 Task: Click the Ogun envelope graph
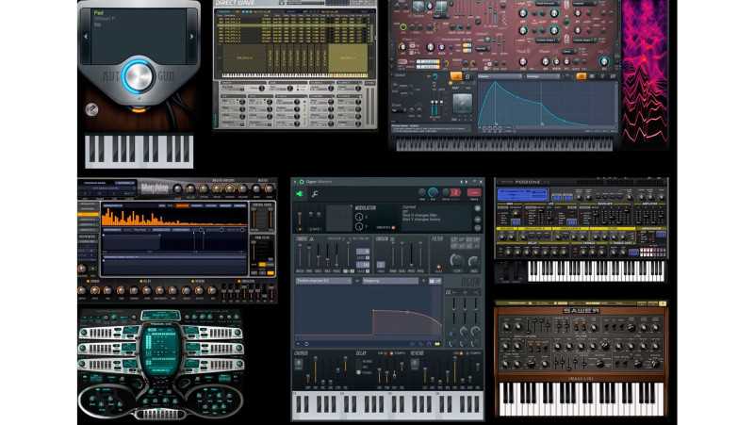pos(369,312)
